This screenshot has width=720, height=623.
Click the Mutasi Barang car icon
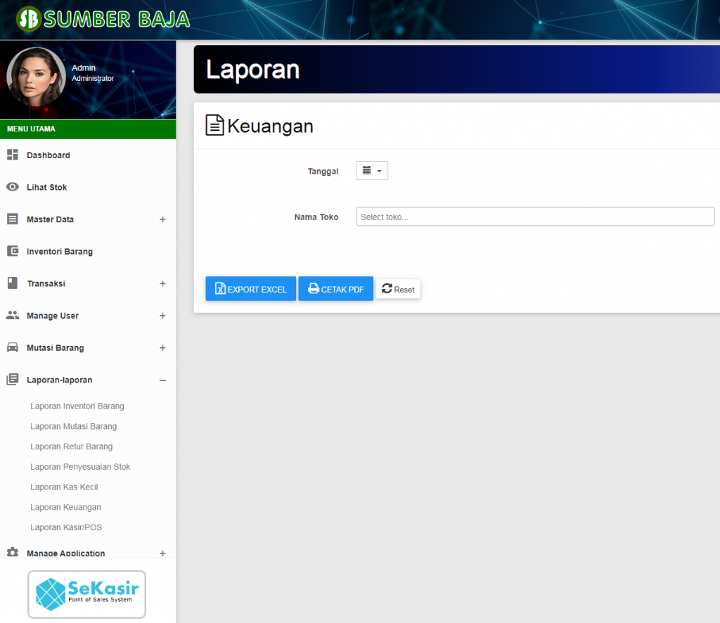(x=13, y=347)
